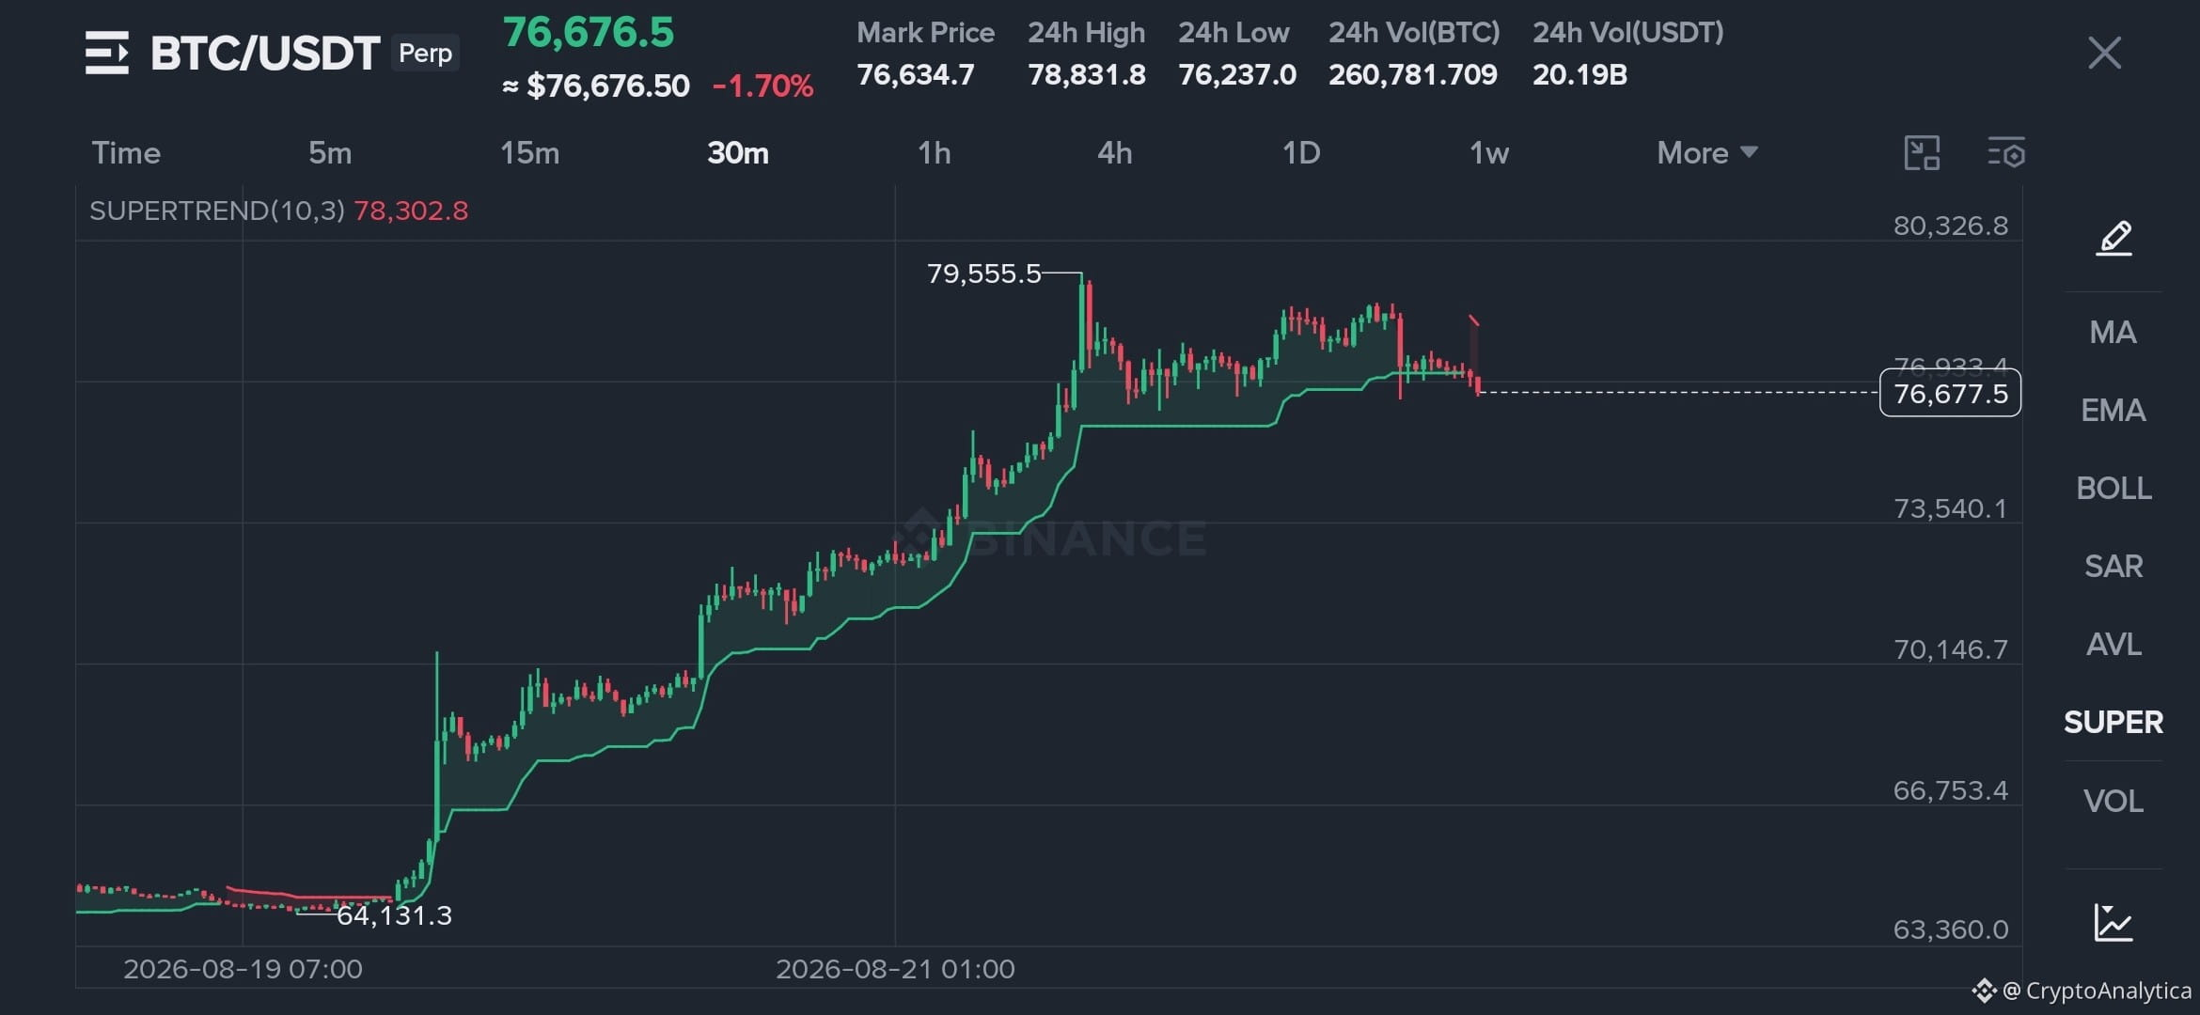The width and height of the screenshot is (2200, 1015).
Task: Switch to the 4h timeframe
Action: 1114,153
